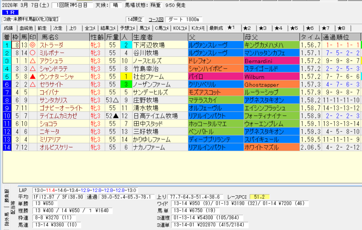Click the yellow レースPCI value 51.2
This screenshot has width=362, height=230.
point(259,197)
